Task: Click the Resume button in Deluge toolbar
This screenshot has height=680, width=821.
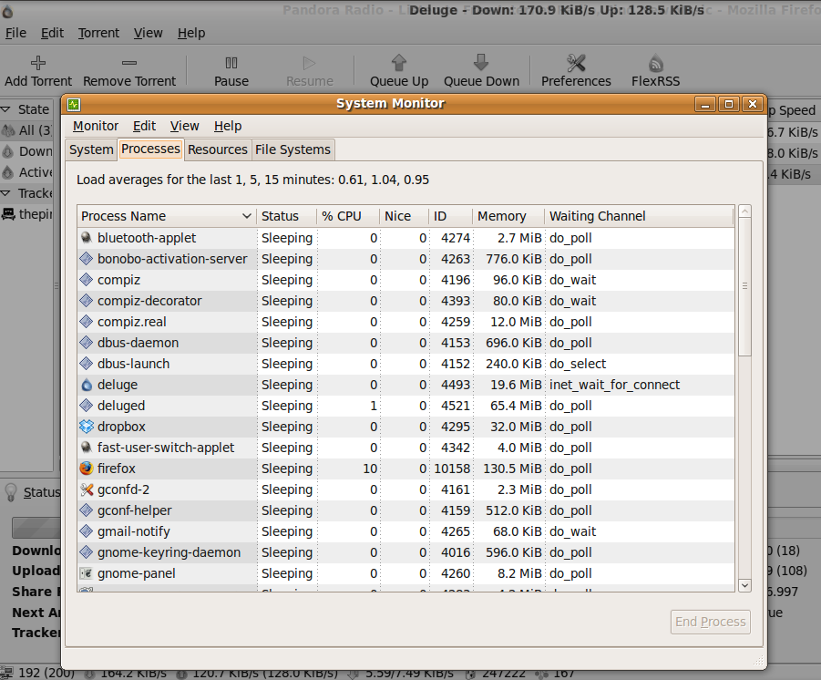Action: click(310, 71)
